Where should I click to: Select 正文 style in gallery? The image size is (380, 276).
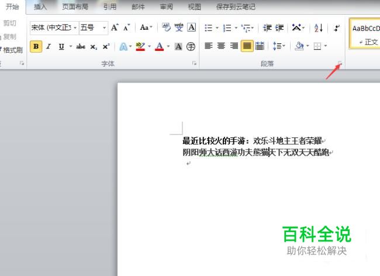(x=365, y=34)
